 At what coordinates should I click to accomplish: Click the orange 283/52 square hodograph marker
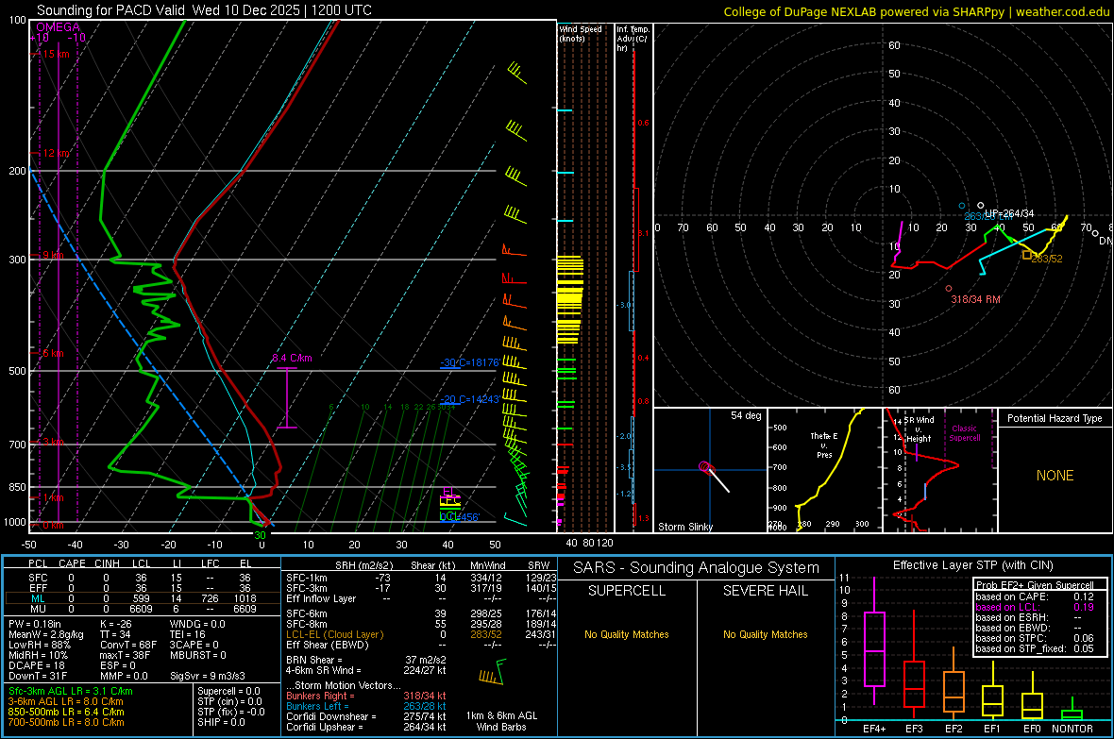(x=1026, y=255)
